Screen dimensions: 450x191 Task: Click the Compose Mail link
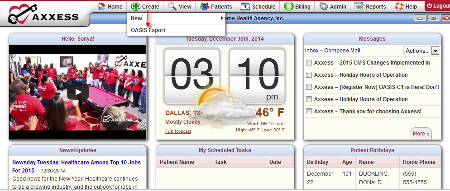[342, 51]
